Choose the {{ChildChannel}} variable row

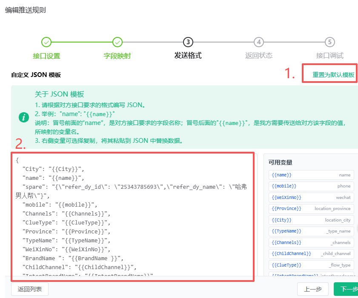[311, 254]
